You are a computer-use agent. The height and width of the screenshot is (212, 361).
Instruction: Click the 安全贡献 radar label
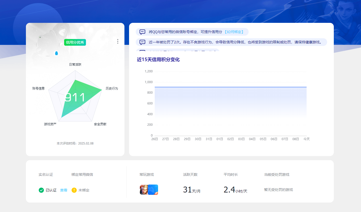(x=100, y=124)
